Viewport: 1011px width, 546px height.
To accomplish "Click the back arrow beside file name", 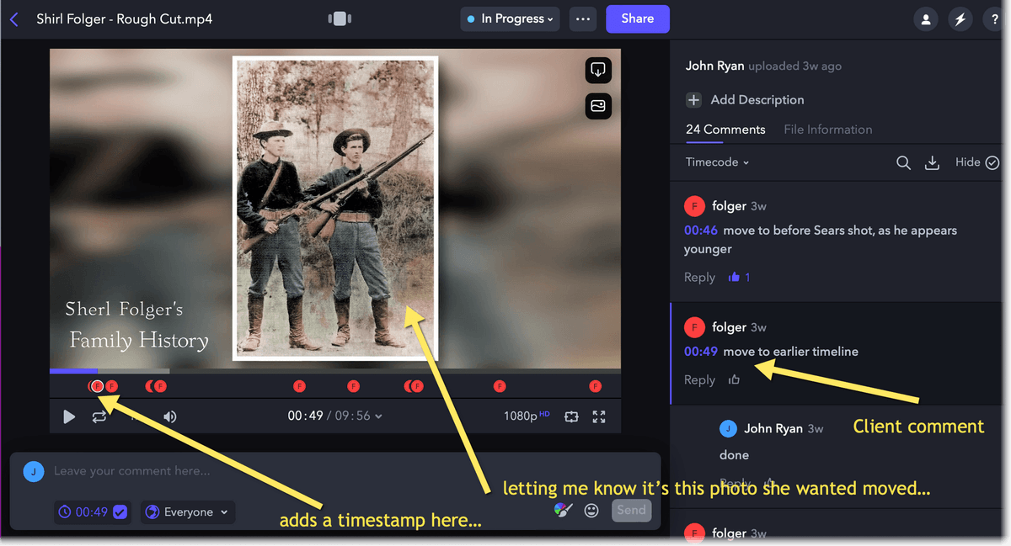I will coord(14,19).
